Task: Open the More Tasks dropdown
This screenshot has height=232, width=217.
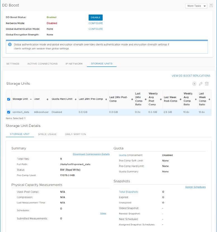Action: pyautogui.click(x=197, y=6)
